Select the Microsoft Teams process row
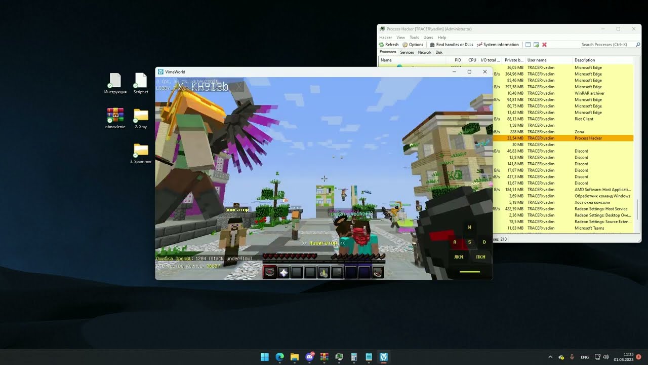Image resolution: width=648 pixels, height=365 pixels. coord(563,228)
